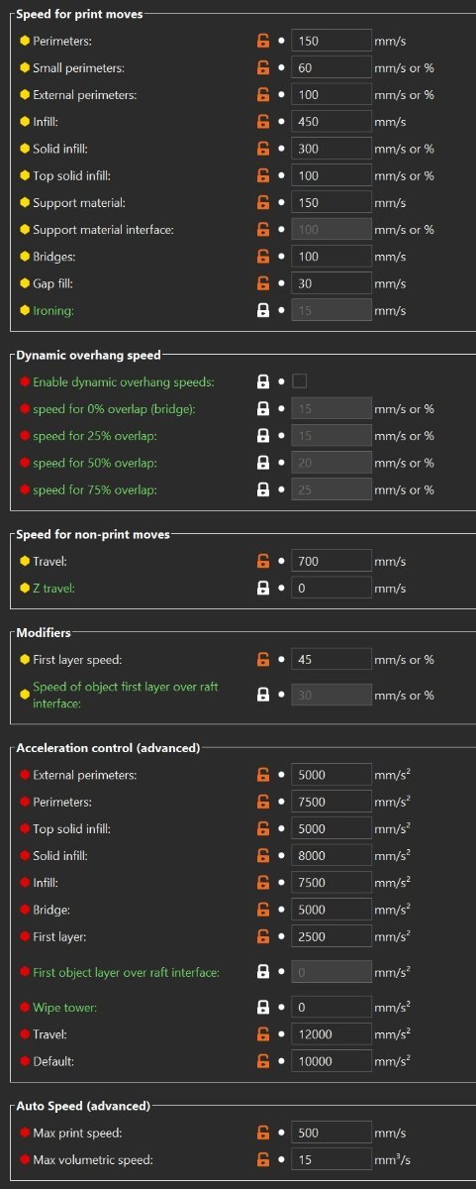Click the Perimeters acceleration field showing 7500
The height and width of the screenshot is (1189, 476).
click(x=332, y=802)
